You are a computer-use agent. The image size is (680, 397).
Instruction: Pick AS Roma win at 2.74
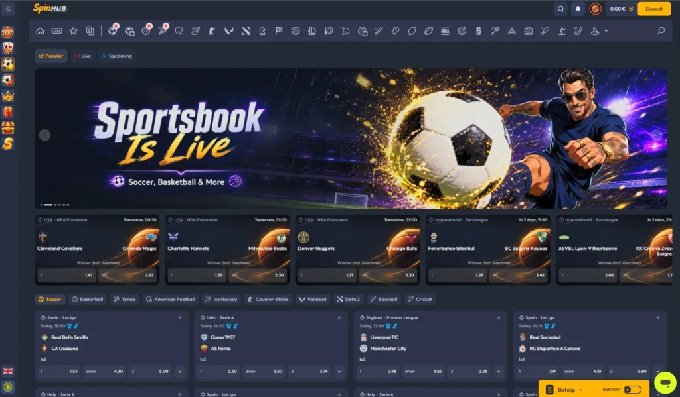(x=309, y=371)
